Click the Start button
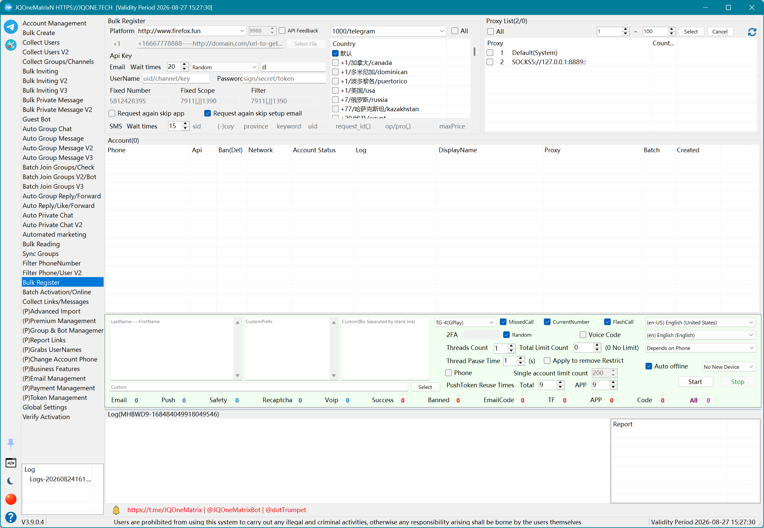Screen dimensions: 764x528 (695, 382)
